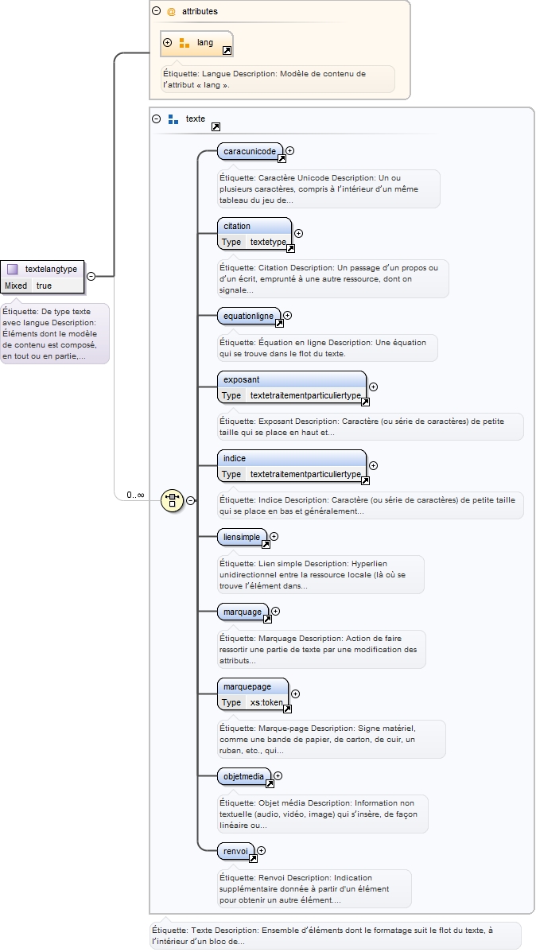536x952 pixels.
Task: Follow the texte reference arrow icon
Action: point(216,127)
